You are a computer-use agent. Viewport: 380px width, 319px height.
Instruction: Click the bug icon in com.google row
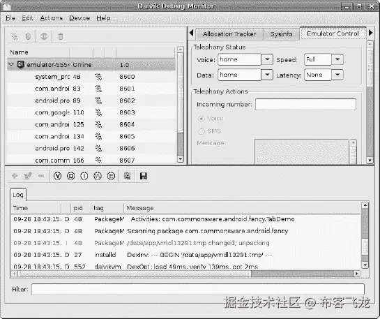98,112
